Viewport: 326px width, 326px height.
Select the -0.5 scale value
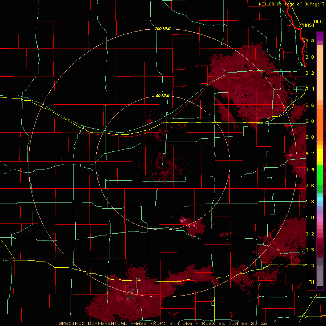coord(308,250)
